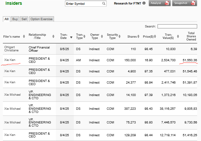Click the 7,446,570 transaction value
Viewport: 201px width, 141px height.
pos(168,122)
